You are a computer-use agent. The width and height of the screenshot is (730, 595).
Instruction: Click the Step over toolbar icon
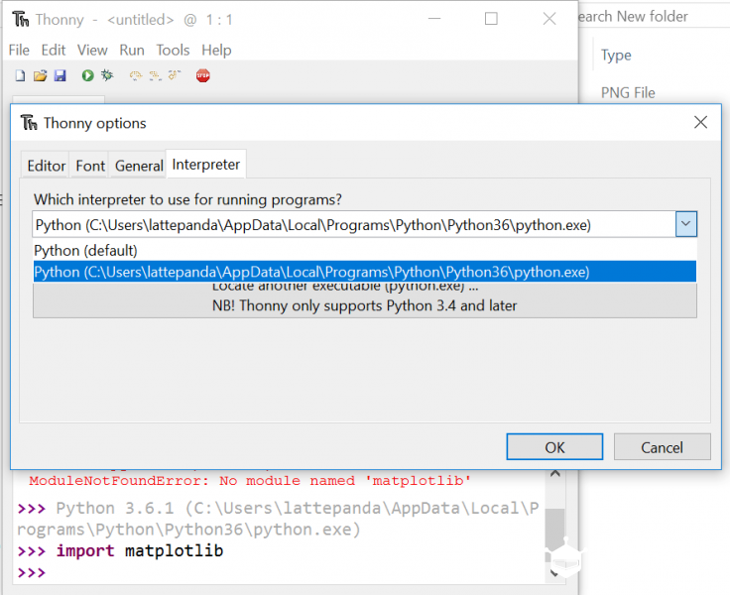[x=136, y=75]
